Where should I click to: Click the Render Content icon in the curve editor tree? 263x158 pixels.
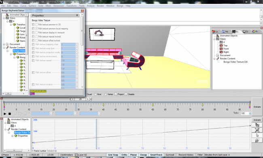pos(9,129)
